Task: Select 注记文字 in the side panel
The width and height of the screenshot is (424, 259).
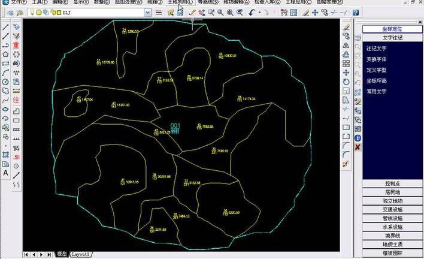Action: click(x=377, y=49)
